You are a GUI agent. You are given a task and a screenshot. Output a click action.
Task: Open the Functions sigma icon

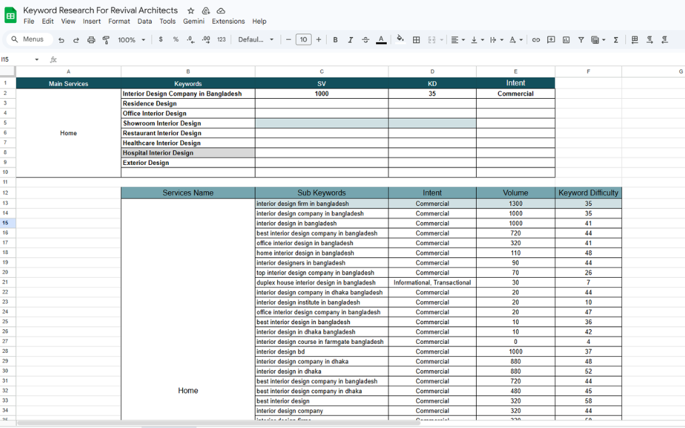[x=616, y=39]
